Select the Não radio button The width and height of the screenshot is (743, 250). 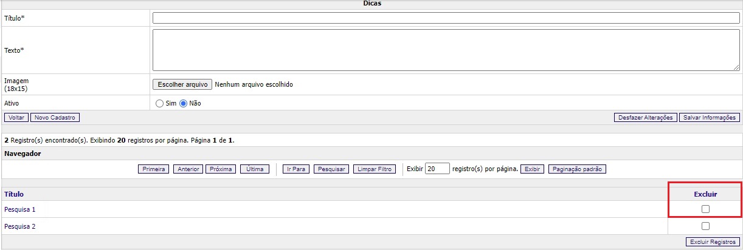(x=184, y=103)
